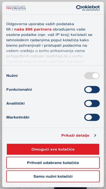The width and height of the screenshot is (106, 189).
Task: Select the Analitički category label
Action: (15, 103)
